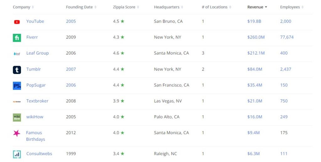Viewport: 321px width, 162px height.
Task: Click the pink Famous Birthdays star icon
Action: (x=17, y=133)
